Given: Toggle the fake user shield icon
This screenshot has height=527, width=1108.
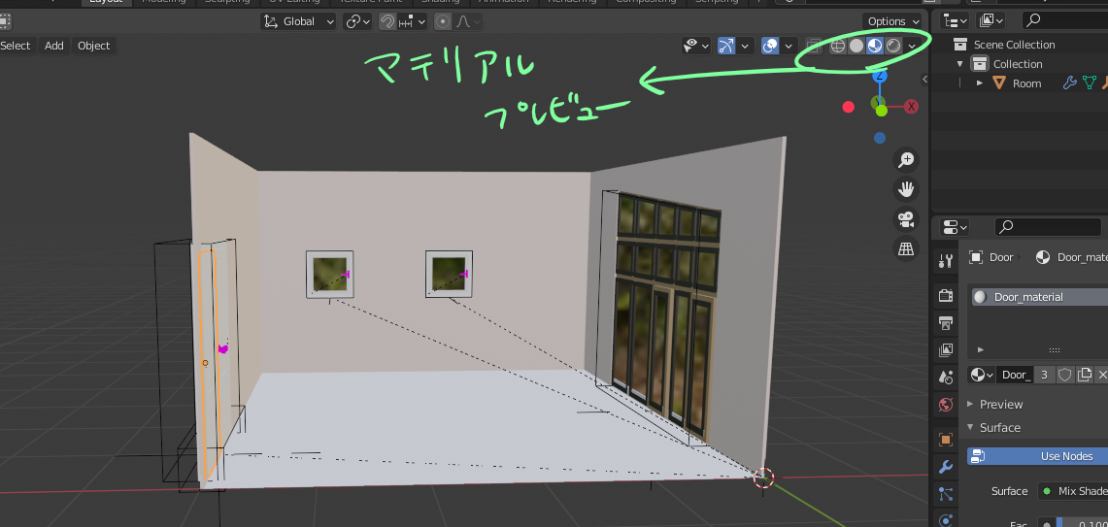Looking at the screenshot, I should pyautogui.click(x=1064, y=376).
